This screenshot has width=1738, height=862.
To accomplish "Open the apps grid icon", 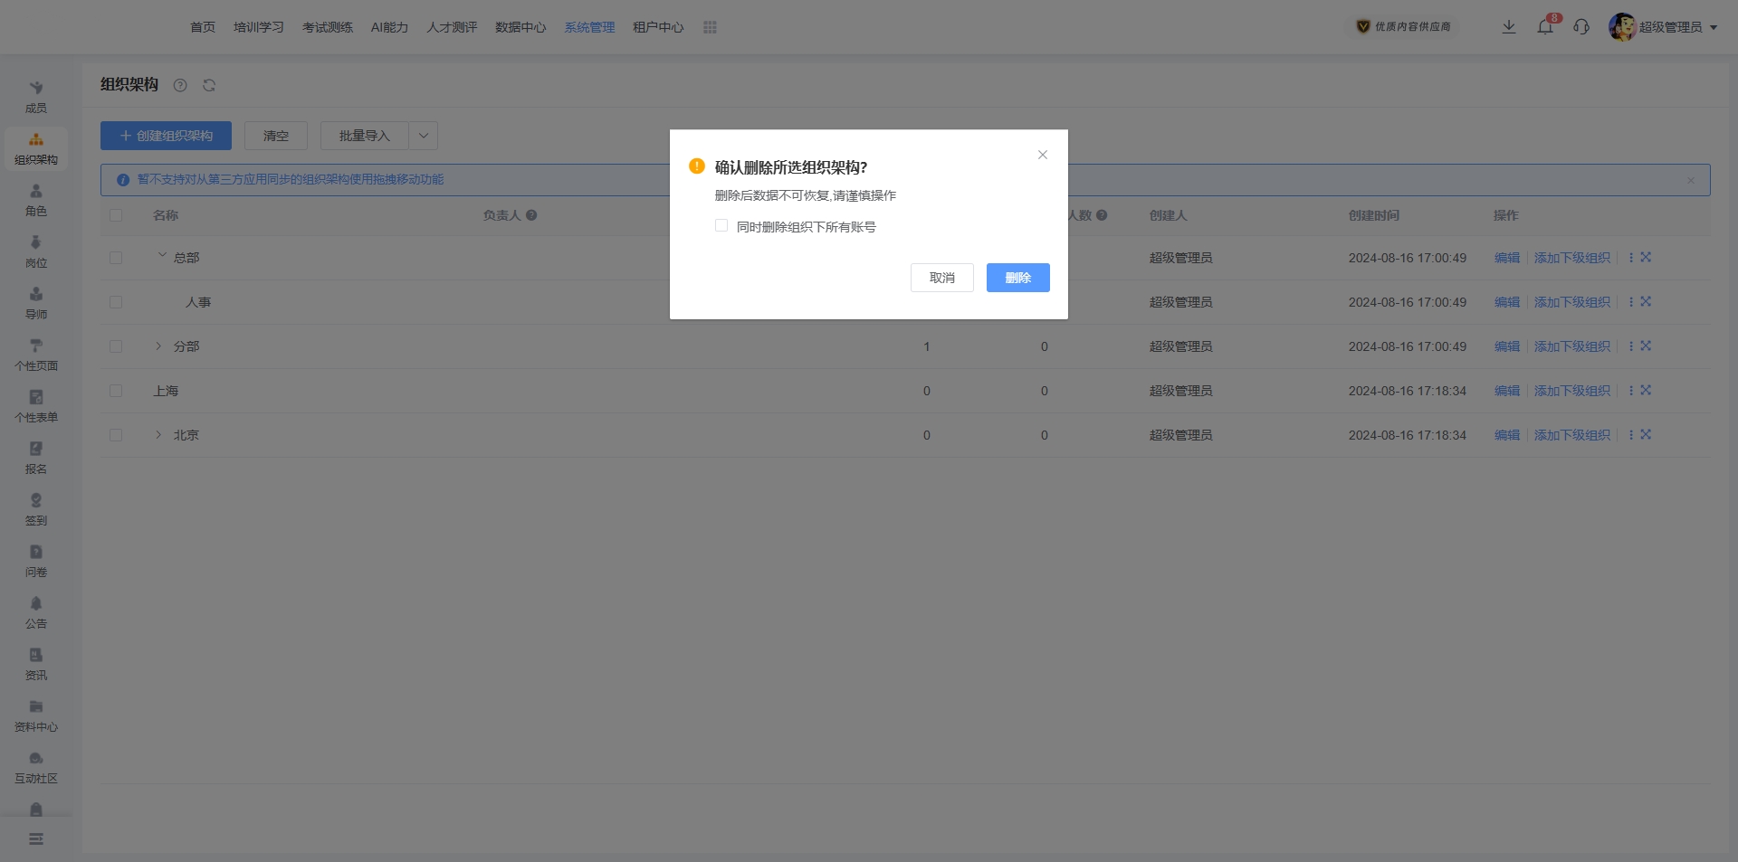I will pyautogui.click(x=710, y=27).
